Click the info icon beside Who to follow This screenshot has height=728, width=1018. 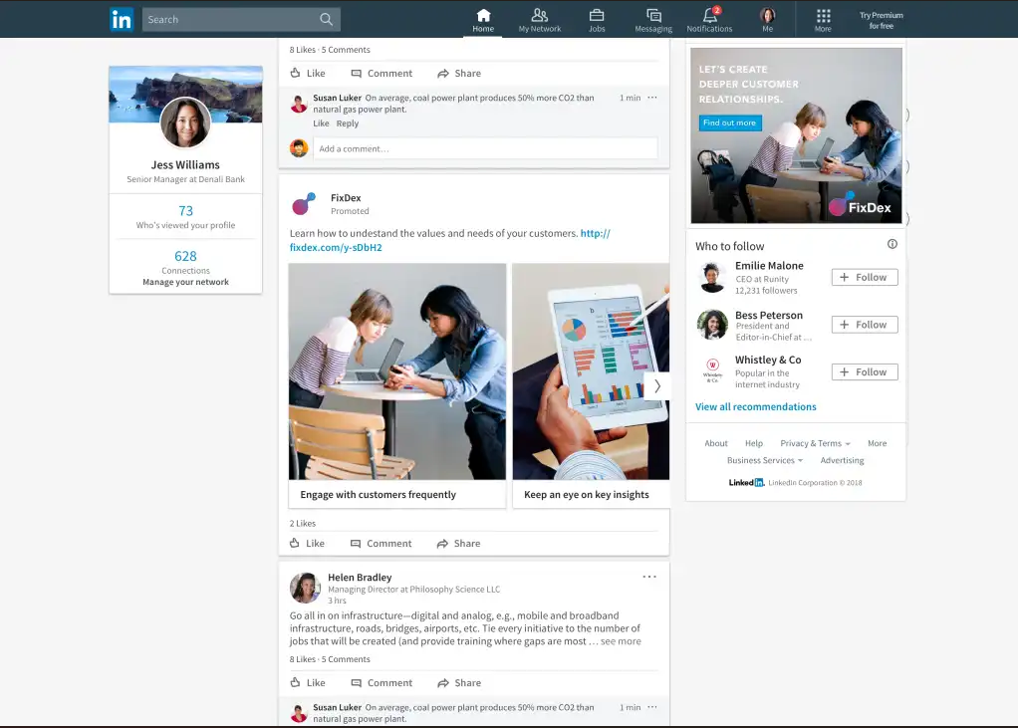point(892,244)
